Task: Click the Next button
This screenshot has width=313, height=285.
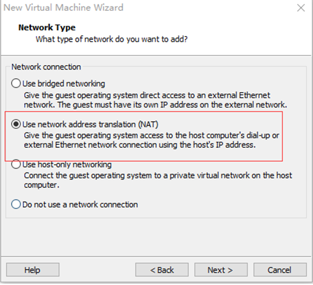Action: pyautogui.click(x=221, y=270)
